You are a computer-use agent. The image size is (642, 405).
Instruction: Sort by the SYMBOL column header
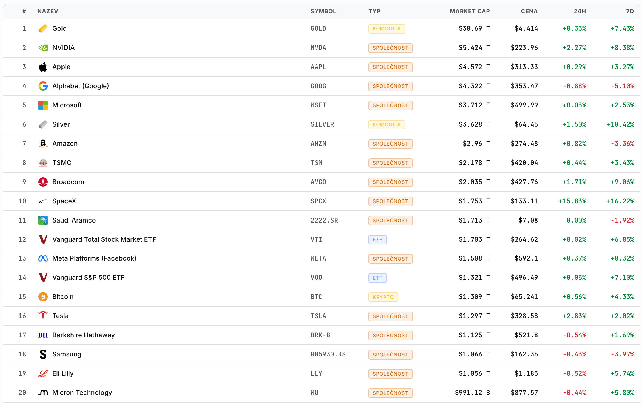pyautogui.click(x=323, y=11)
